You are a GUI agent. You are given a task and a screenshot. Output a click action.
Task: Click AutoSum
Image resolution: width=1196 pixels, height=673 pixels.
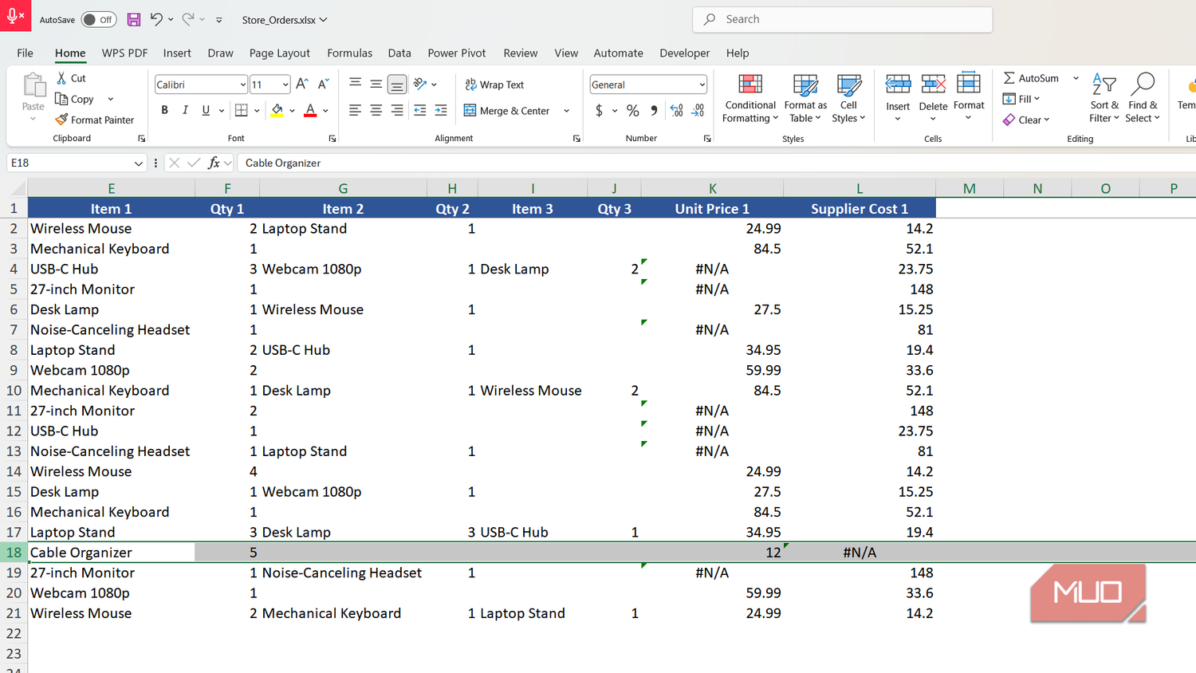coord(1031,78)
